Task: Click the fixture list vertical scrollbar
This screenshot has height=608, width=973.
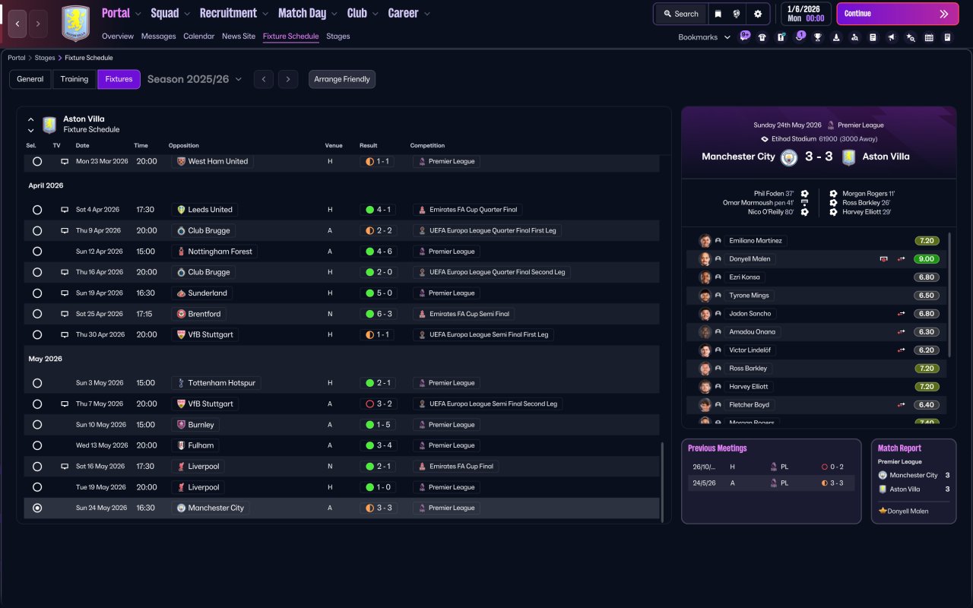Action: point(662,483)
